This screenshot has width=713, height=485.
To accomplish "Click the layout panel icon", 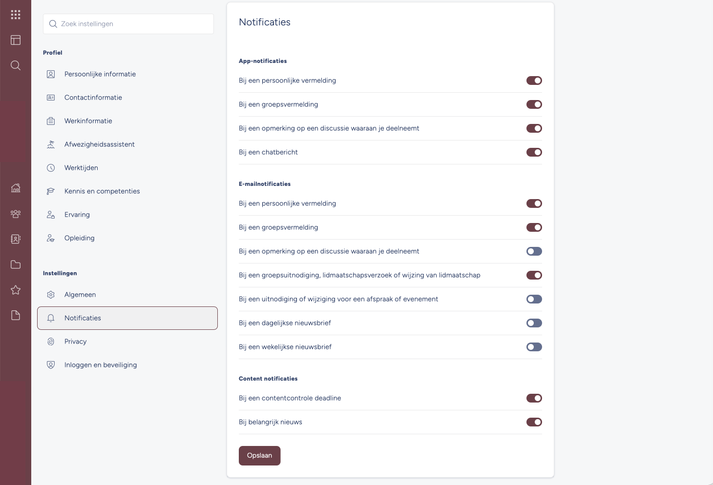I will [16, 40].
